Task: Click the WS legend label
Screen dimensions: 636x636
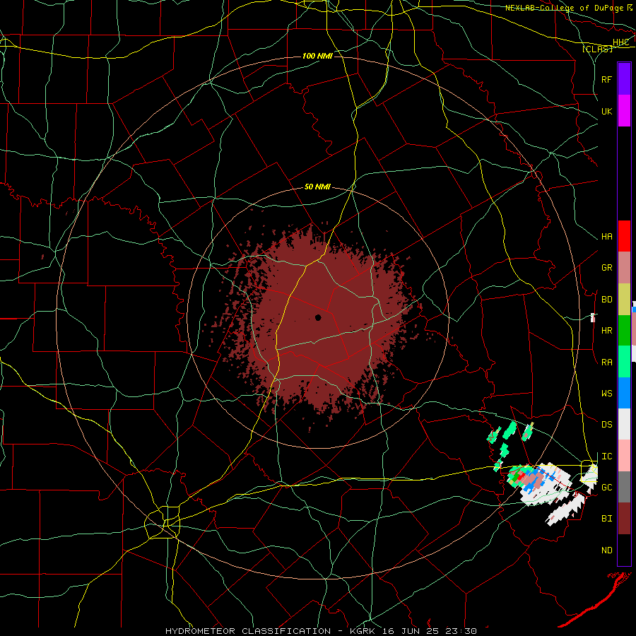Action: coord(607,394)
